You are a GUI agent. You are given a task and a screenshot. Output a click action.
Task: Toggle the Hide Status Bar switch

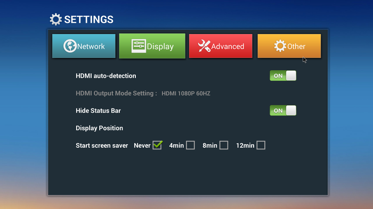pos(283,111)
